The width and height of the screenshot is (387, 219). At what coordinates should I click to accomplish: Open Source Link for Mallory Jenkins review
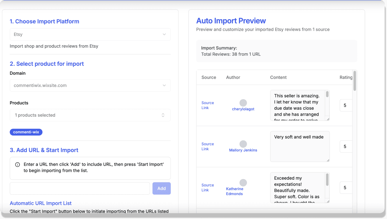pos(207,146)
